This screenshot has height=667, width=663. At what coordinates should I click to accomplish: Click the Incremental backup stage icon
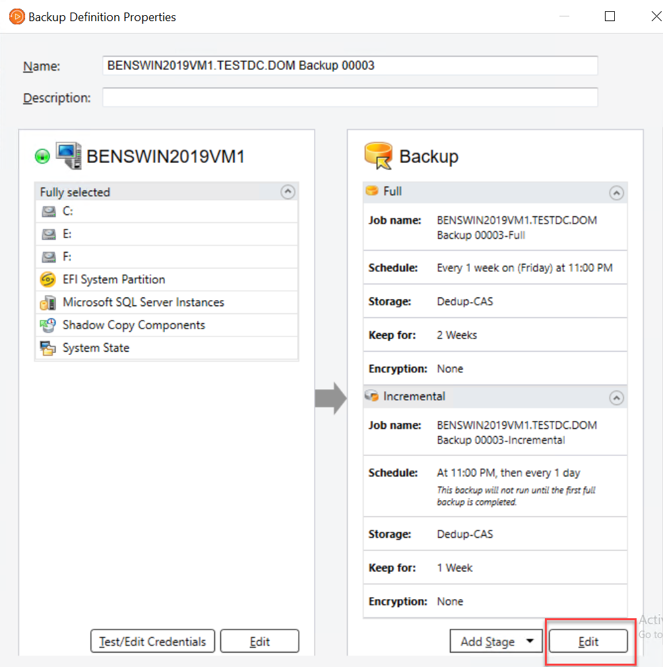[371, 396]
